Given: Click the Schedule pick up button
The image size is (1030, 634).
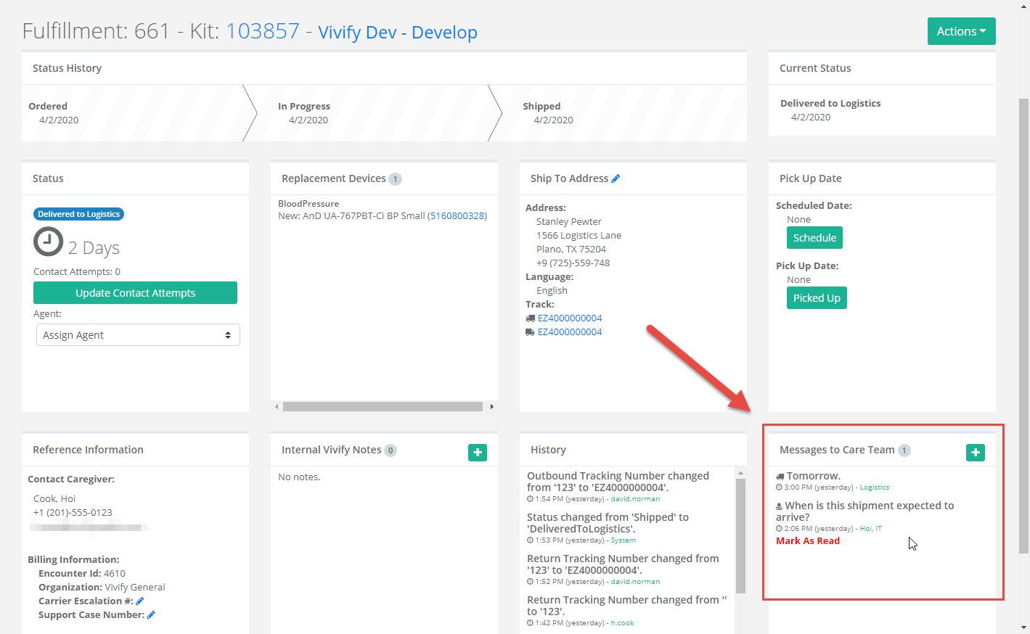Looking at the screenshot, I should pos(814,238).
